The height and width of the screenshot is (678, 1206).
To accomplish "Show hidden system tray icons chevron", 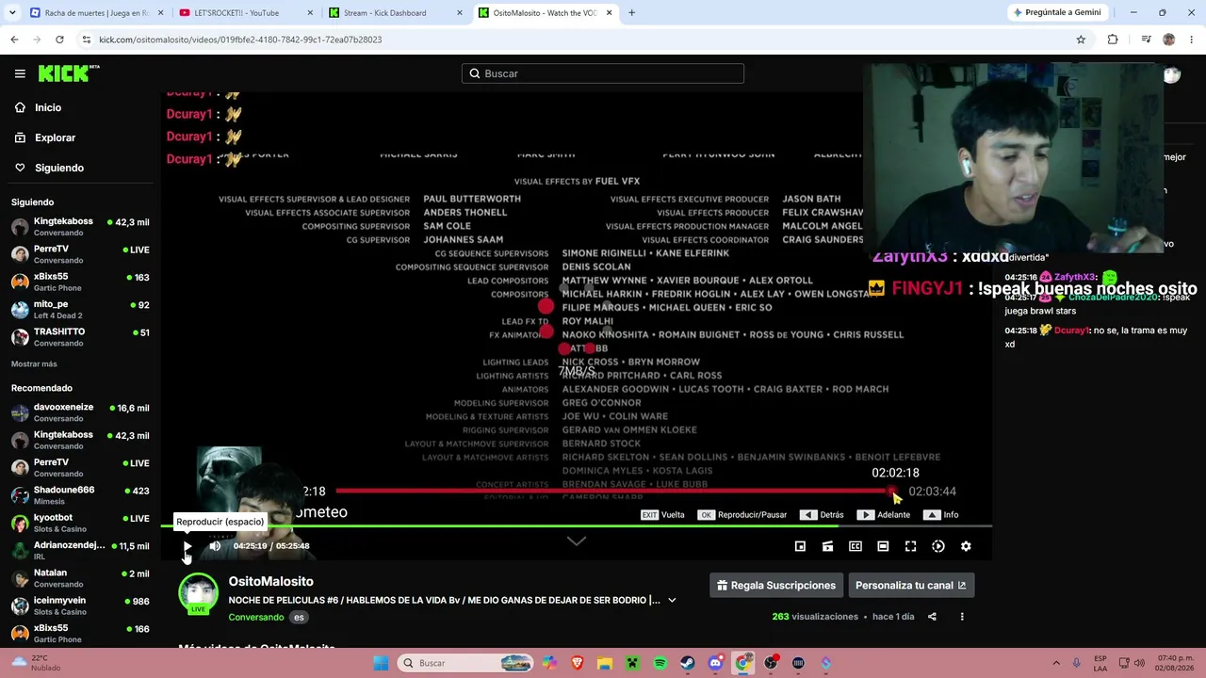I will click(x=1056, y=663).
